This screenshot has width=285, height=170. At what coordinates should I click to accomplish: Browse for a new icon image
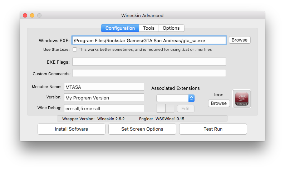coord(218,103)
